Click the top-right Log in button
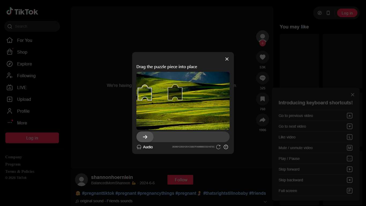The image size is (366, 206). (x=347, y=13)
